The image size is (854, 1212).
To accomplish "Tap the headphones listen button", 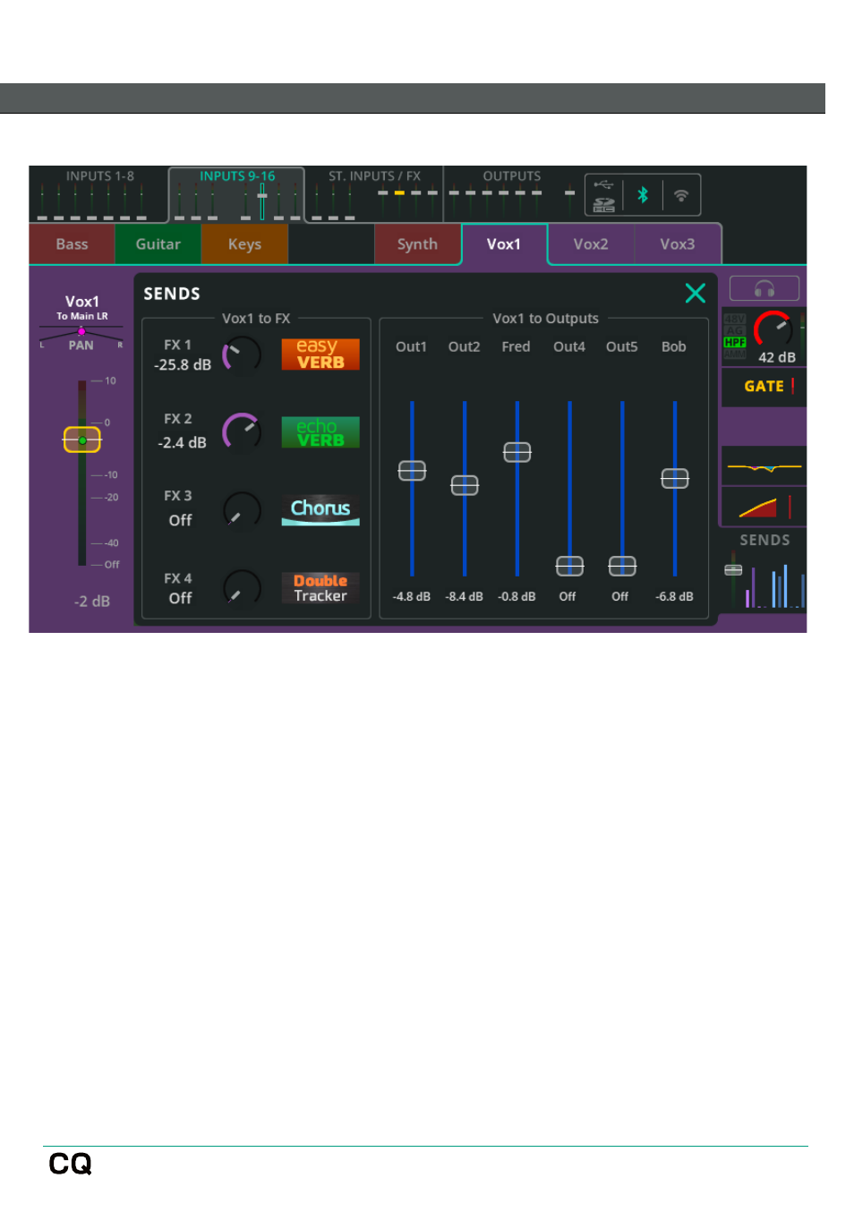I will pyautogui.click(x=764, y=288).
